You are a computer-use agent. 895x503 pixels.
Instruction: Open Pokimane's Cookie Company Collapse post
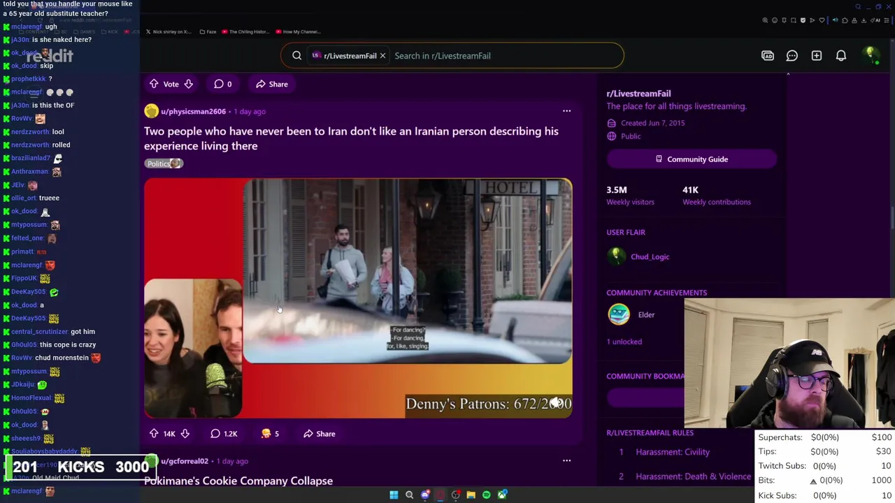[x=238, y=481]
